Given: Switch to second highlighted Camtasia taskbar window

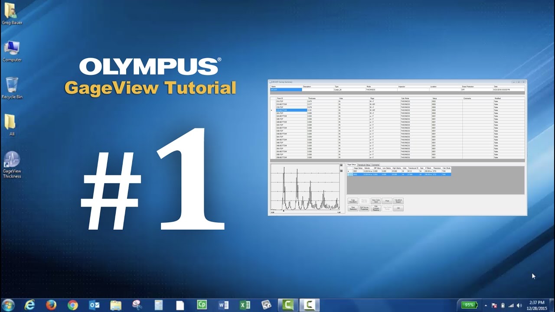Looking at the screenshot, I should click(x=310, y=305).
